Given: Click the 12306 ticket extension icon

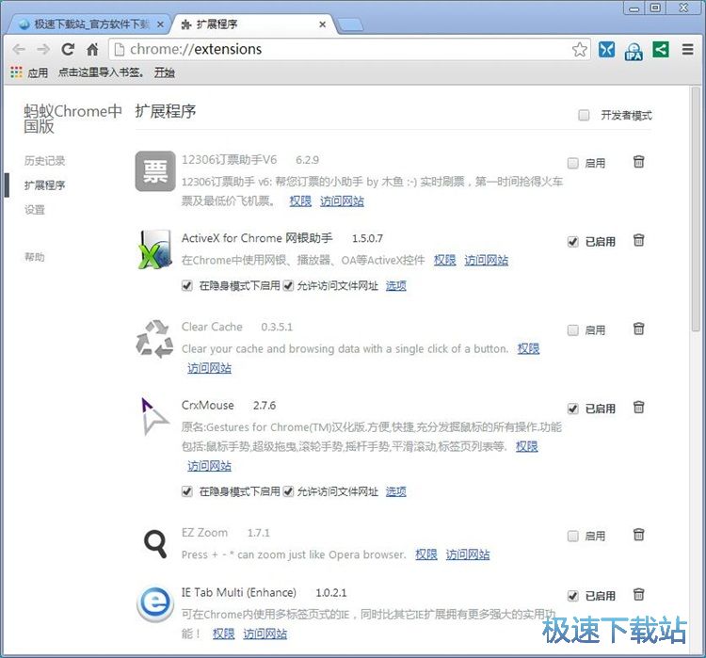Looking at the screenshot, I should (x=155, y=171).
